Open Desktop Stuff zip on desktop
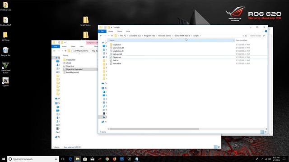 5,21
